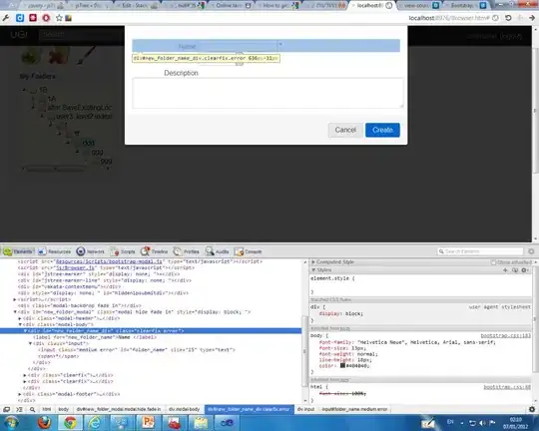Switch to Chrome in the taskbar
This screenshot has width=539, height=431.
pyautogui.click(x=70, y=422)
